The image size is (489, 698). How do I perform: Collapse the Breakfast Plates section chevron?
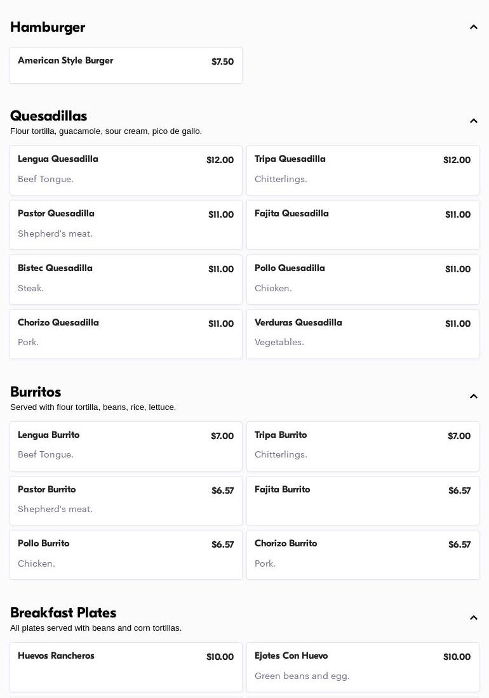pyautogui.click(x=474, y=618)
